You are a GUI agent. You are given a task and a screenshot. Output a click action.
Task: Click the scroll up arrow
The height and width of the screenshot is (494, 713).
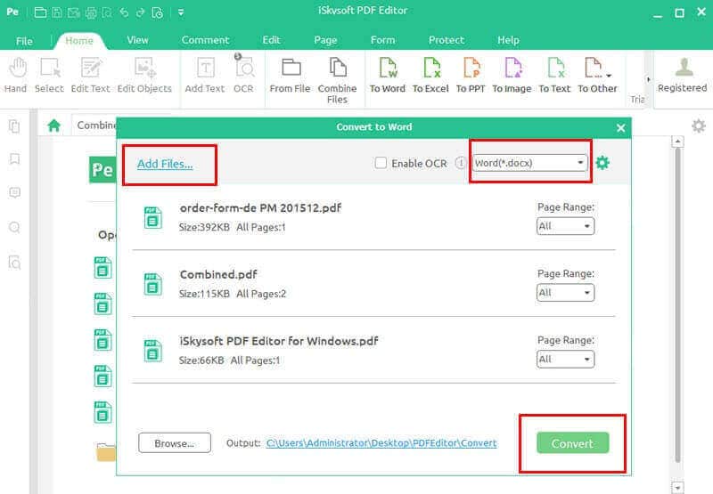(x=677, y=142)
